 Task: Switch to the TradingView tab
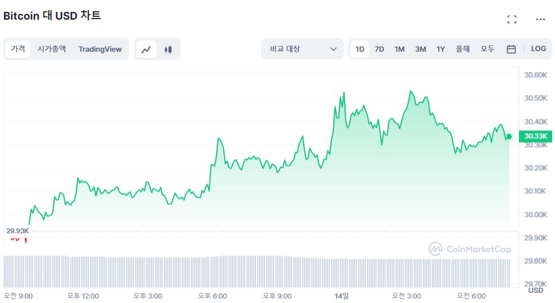pos(100,49)
